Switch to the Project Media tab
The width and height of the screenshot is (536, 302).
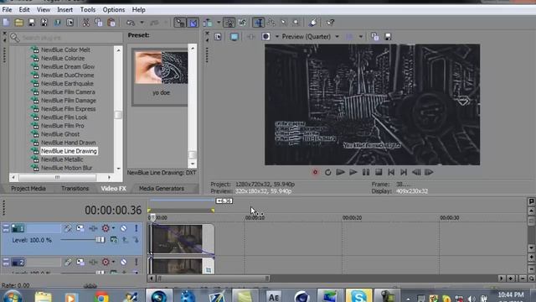tap(28, 188)
